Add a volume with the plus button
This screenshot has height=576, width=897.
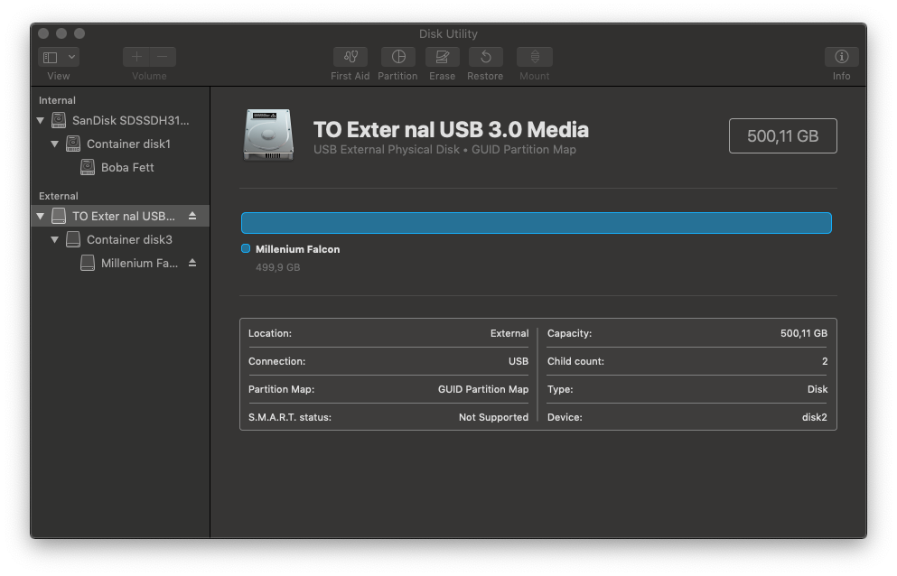coord(136,57)
